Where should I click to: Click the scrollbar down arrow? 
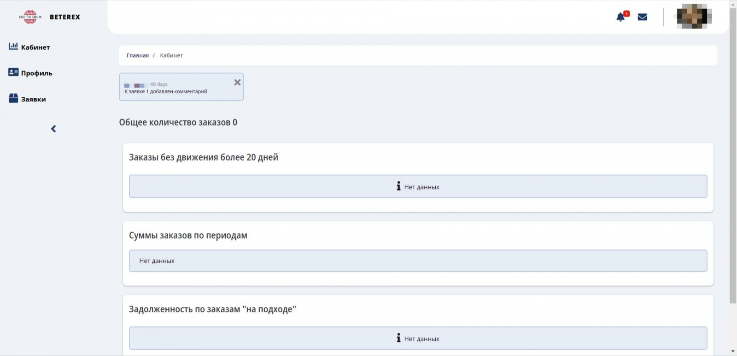tap(733, 351)
